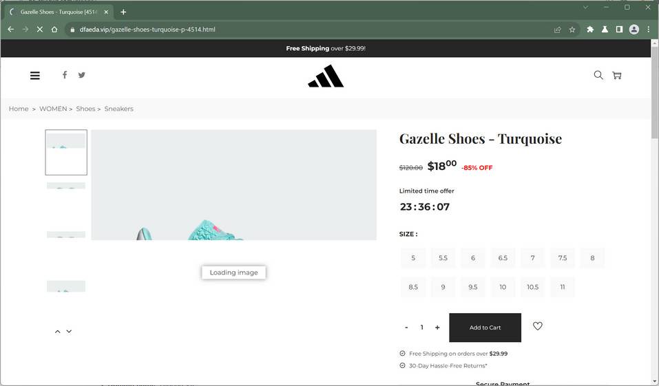659x386 pixels.
Task: Select size 6.5
Action: click(503, 258)
